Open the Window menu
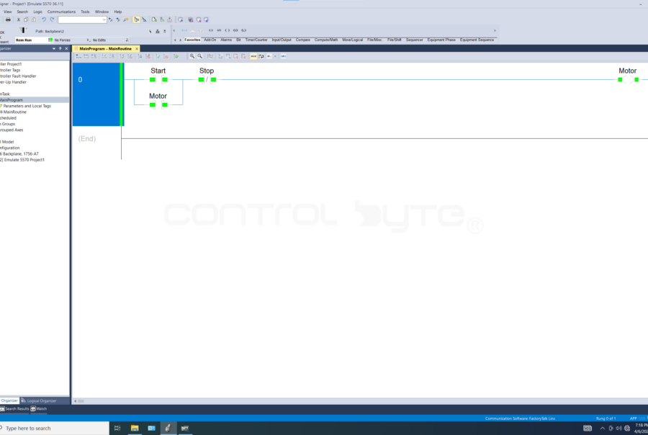648x435 pixels. (102, 12)
